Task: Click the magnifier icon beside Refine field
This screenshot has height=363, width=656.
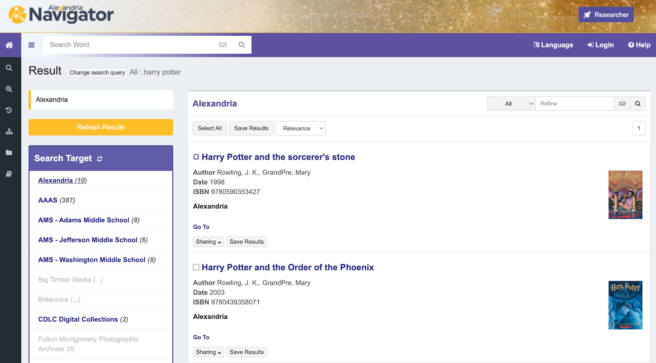Action: click(x=638, y=104)
